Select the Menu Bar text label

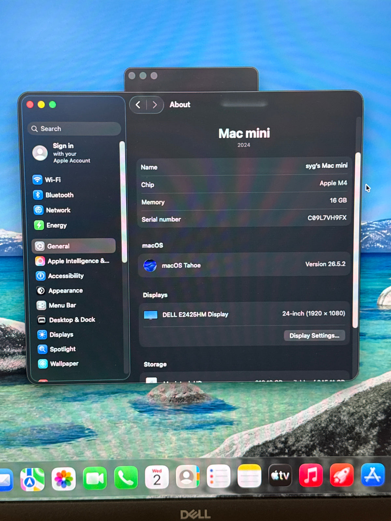[x=63, y=305]
